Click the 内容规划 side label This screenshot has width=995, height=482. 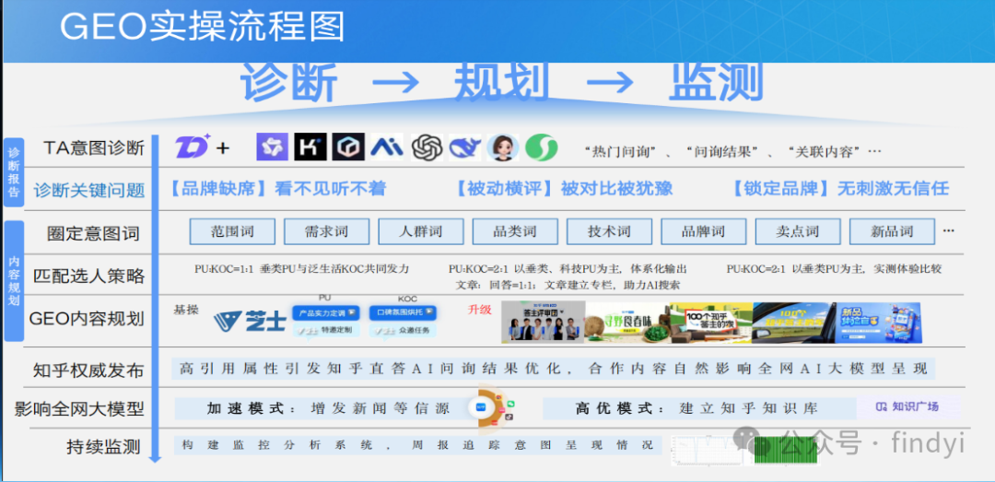click(13, 283)
